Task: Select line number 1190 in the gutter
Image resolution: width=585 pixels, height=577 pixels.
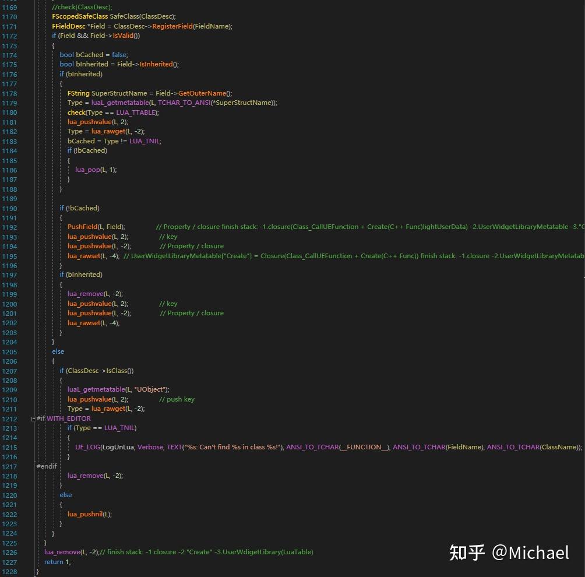Action: (x=10, y=209)
